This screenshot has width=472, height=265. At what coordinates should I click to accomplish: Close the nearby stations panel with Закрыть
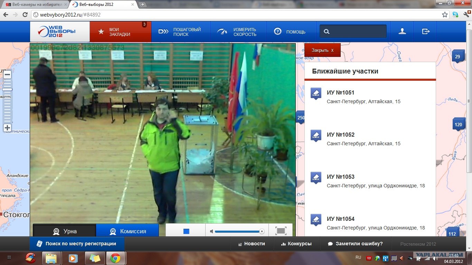tap(322, 50)
